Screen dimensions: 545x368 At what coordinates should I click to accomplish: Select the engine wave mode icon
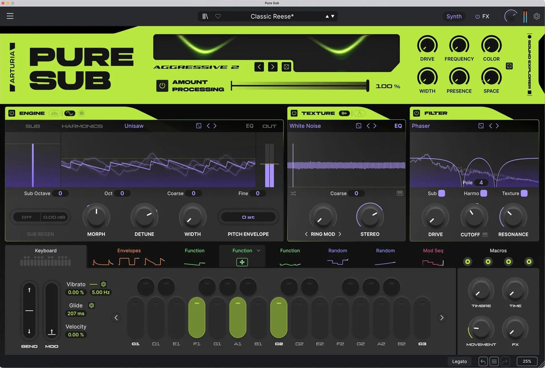click(x=69, y=113)
